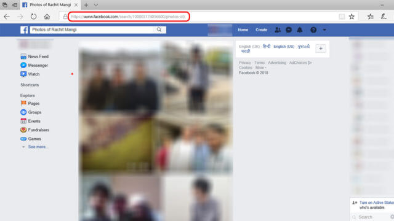Open the notifications bell icon
Viewport: 394px width, 221px height.
click(x=300, y=30)
